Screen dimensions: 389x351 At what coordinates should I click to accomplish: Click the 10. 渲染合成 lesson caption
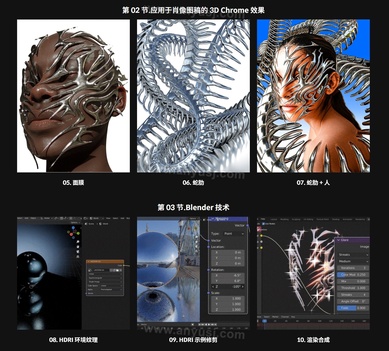pyautogui.click(x=313, y=340)
